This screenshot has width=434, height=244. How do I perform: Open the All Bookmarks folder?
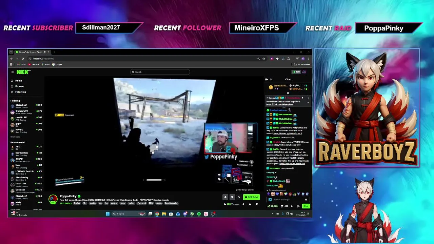tap(302, 64)
